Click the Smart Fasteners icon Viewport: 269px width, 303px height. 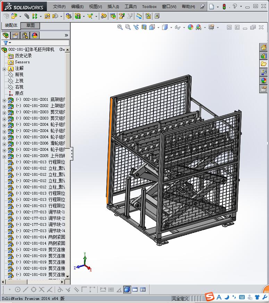47,16
